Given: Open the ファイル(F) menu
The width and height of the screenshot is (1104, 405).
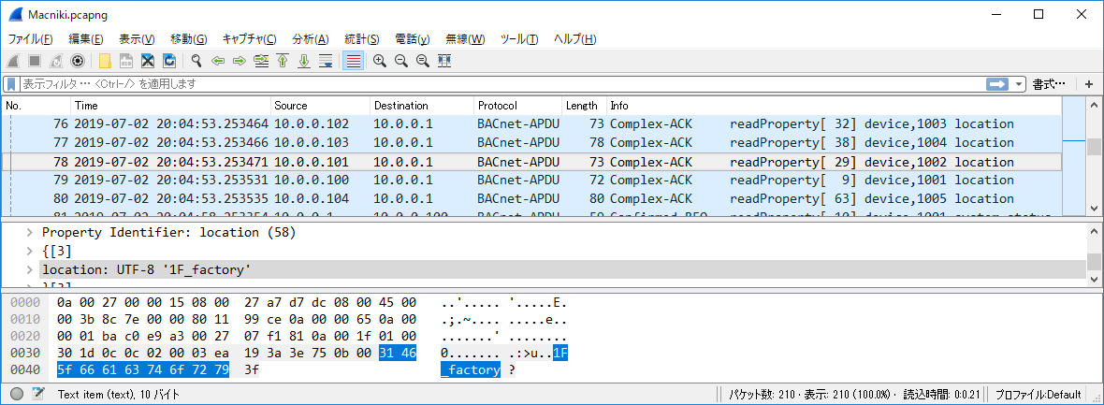Looking at the screenshot, I should pyautogui.click(x=30, y=38).
